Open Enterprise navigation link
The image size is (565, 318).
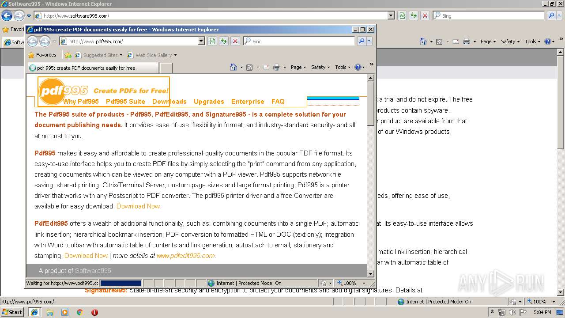click(248, 102)
